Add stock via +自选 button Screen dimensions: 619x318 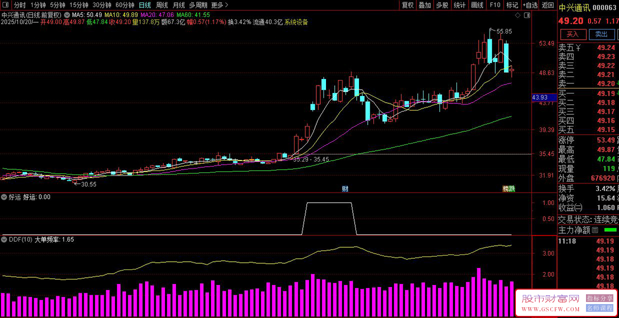pos(530,5)
